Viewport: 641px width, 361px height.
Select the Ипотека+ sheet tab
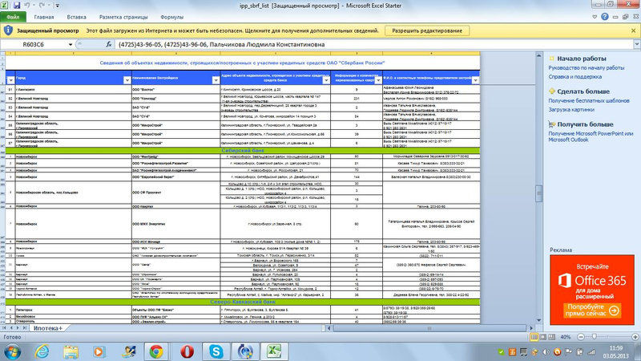(x=48, y=328)
